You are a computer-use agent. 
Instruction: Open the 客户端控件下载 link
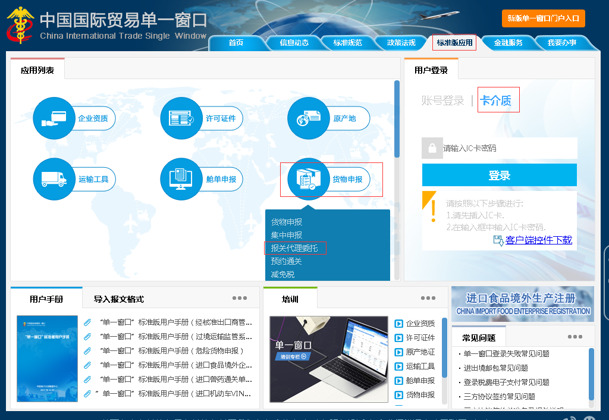click(x=539, y=240)
